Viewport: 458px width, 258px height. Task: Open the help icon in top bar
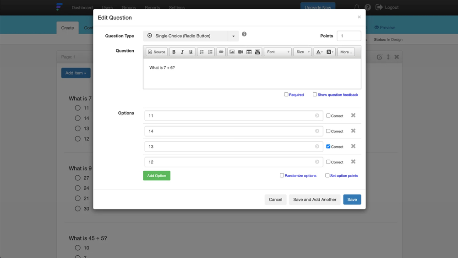[x=368, y=7]
